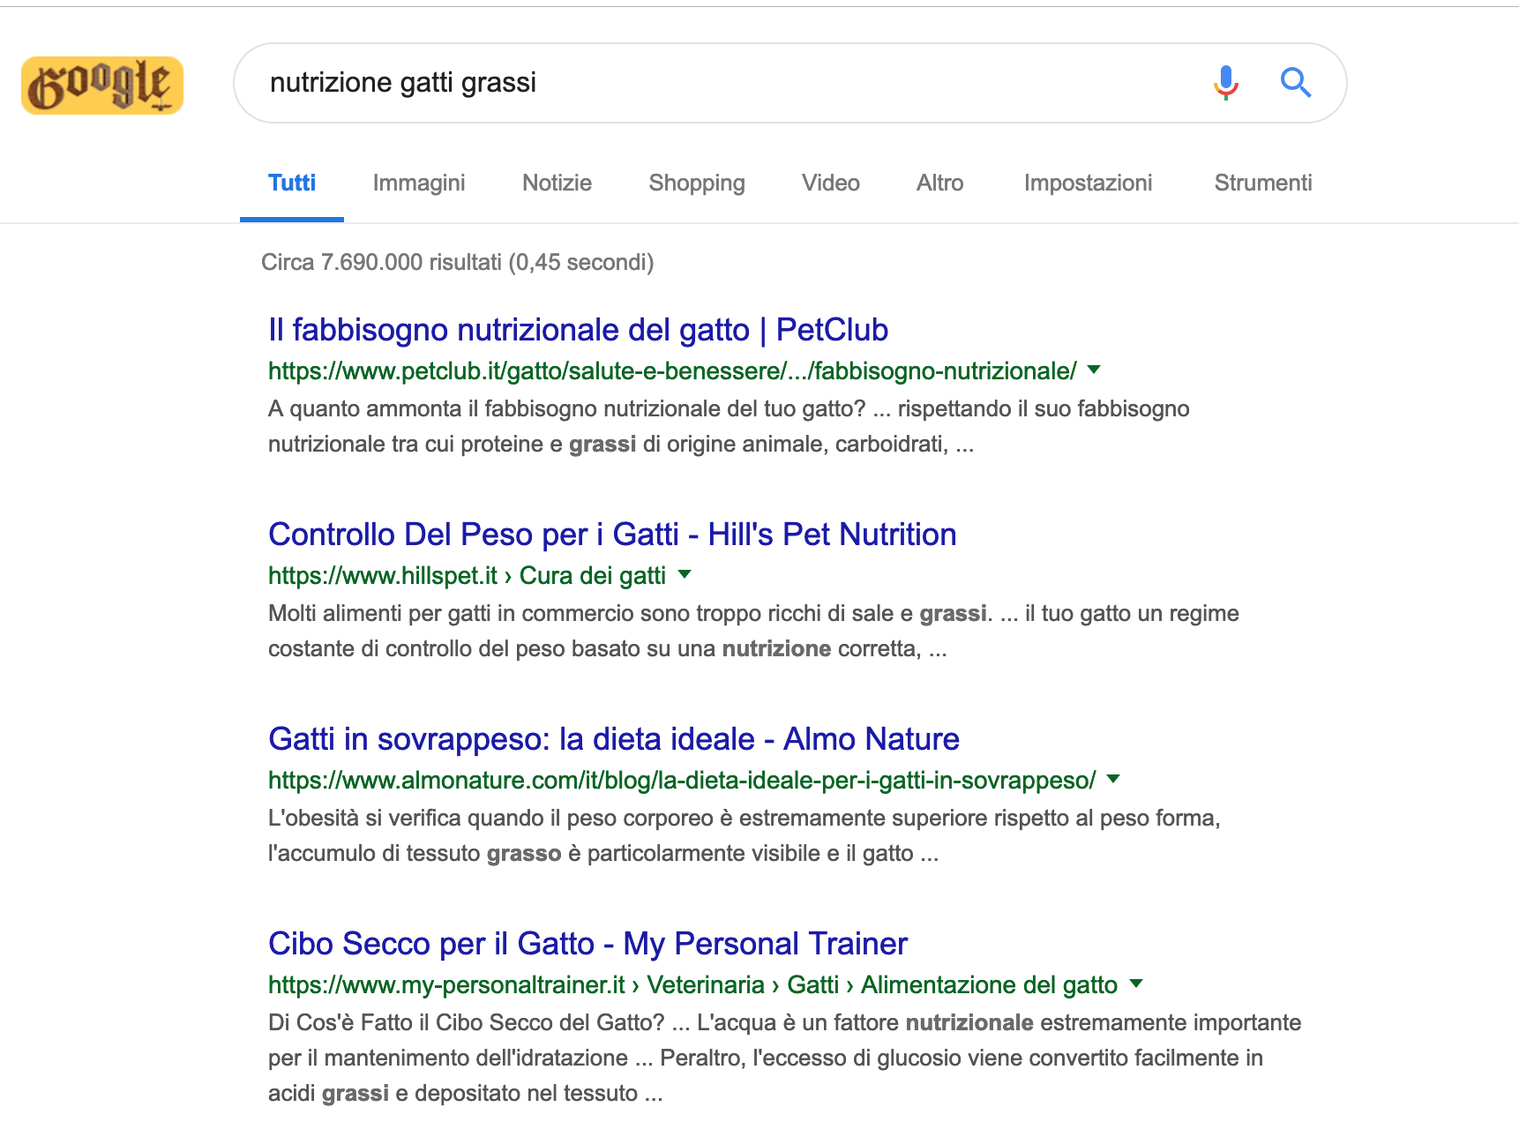The height and width of the screenshot is (1122, 1519).
Task: Click the petclub.it green URL
Action: point(672,371)
